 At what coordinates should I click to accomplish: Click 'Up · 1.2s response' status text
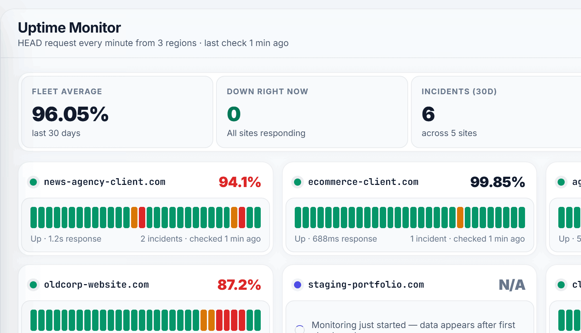66,239
